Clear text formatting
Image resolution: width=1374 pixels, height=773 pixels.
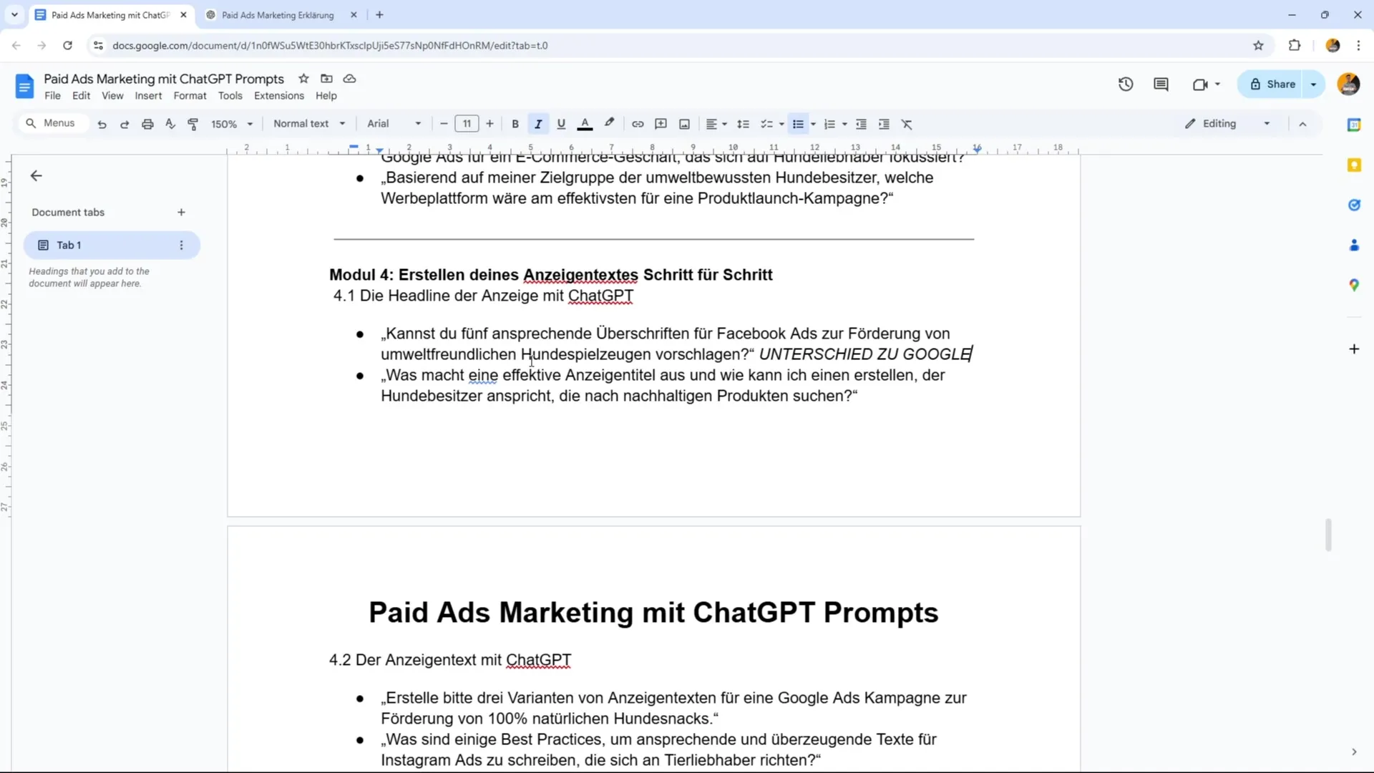[907, 124]
